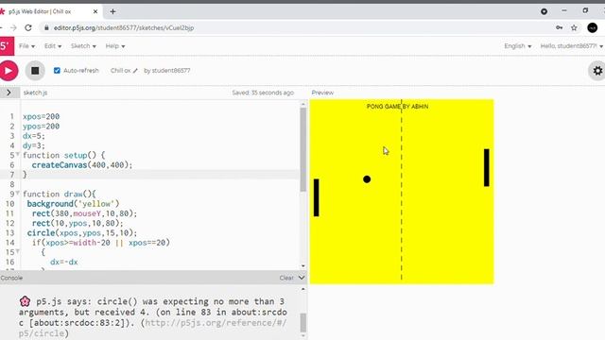
Task: Close the p5.js Web Editor tab
Action: pyautogui.click(x=95, y=11)
